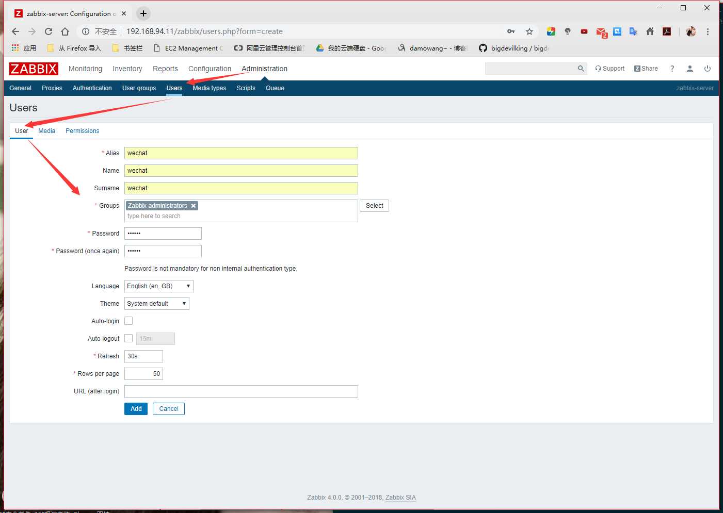
Task: Open the Chrome three-dot menu
Action: click(708, 31)
